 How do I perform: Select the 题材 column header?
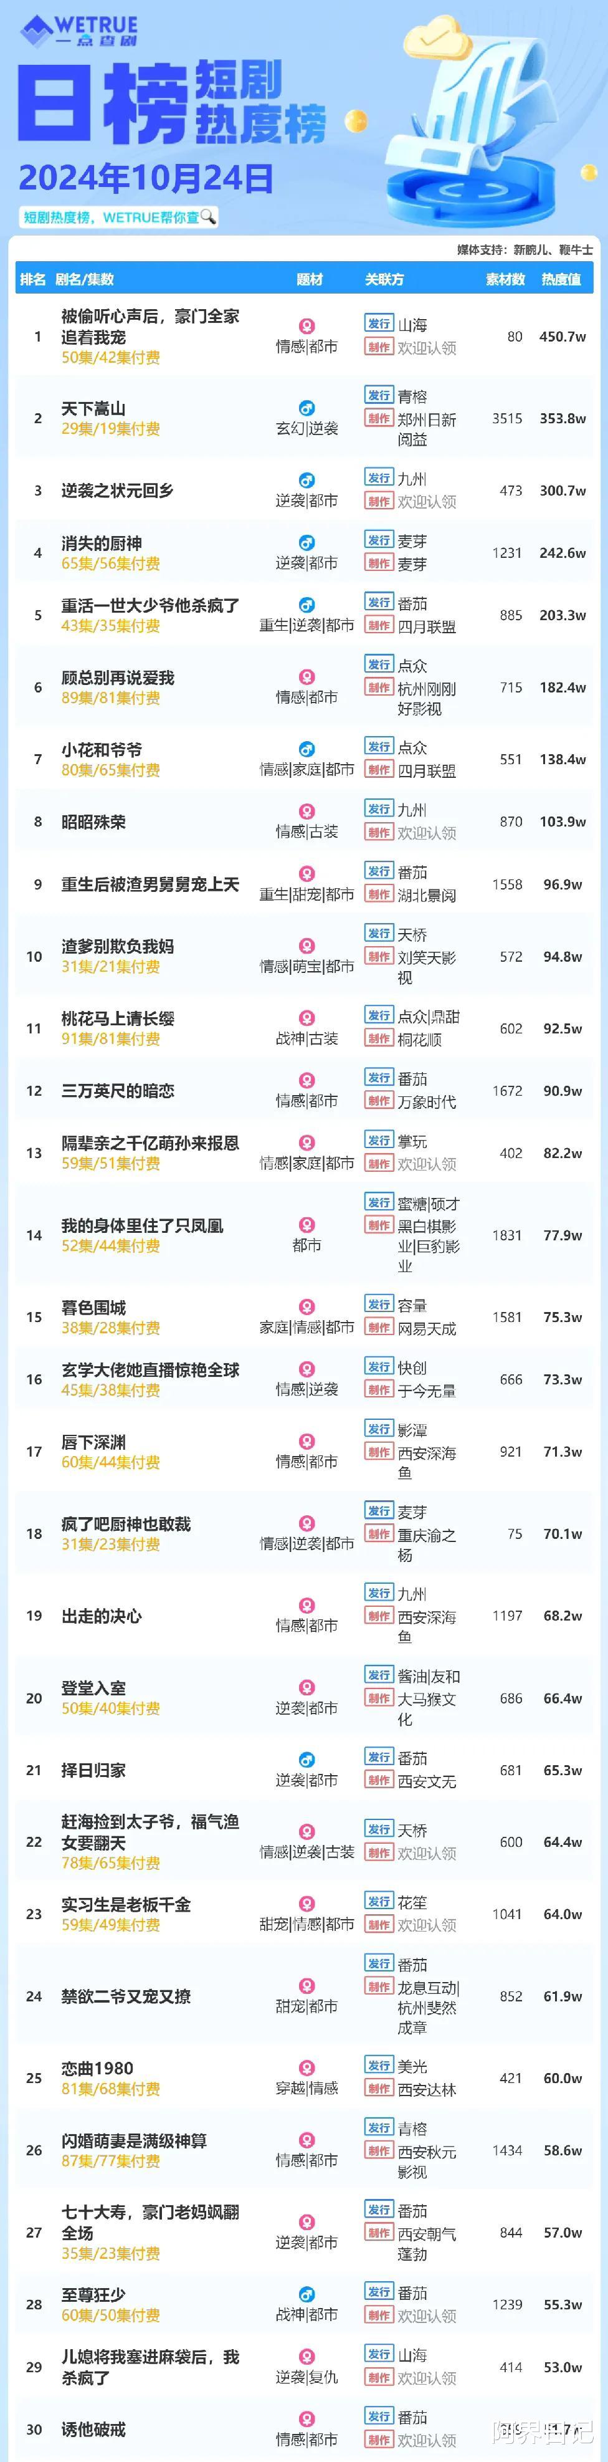tap(309, 279)
